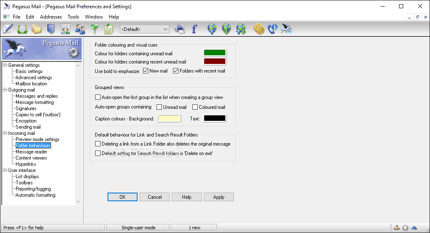Select Preview mode settings tree item
This screenshot has height=233, width=430.
point(37,139)
